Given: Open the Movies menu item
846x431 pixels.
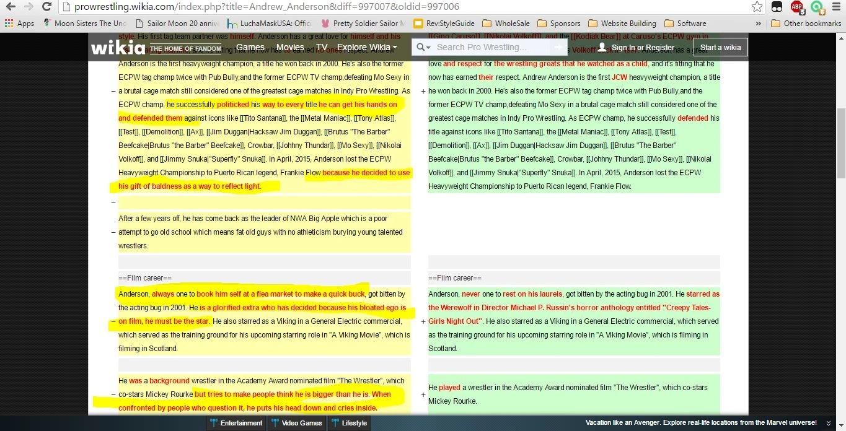Looking at the screenshot, I should (290, 47).
